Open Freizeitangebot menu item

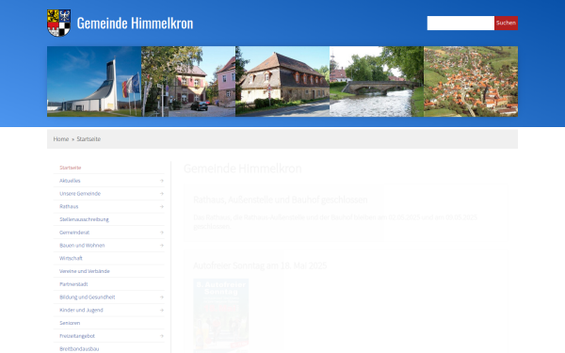pyautogui.click(x=77, y=336)
